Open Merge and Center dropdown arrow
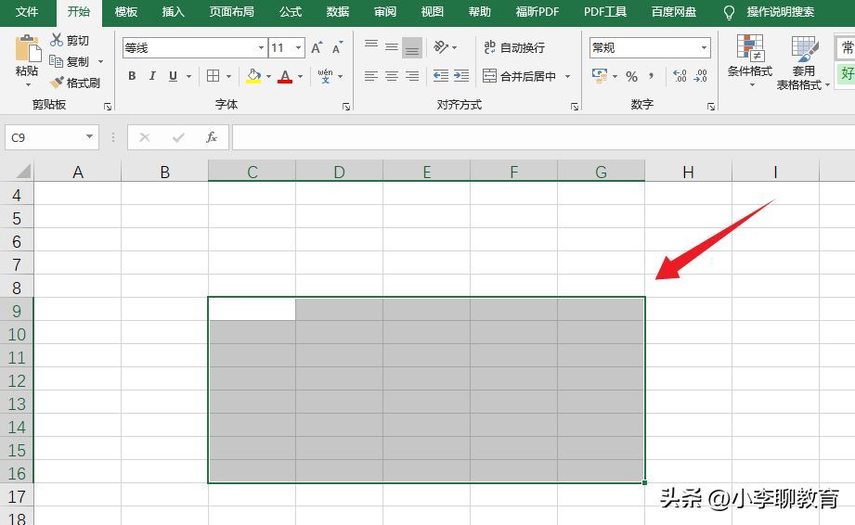 [567, 76]
